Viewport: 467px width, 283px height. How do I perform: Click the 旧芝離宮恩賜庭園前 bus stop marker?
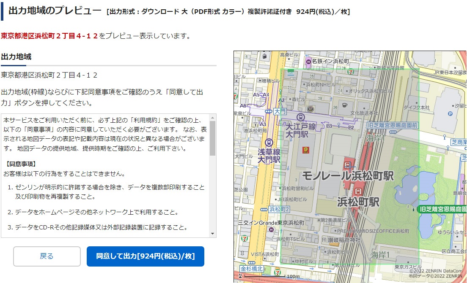[x=393, y=132]
